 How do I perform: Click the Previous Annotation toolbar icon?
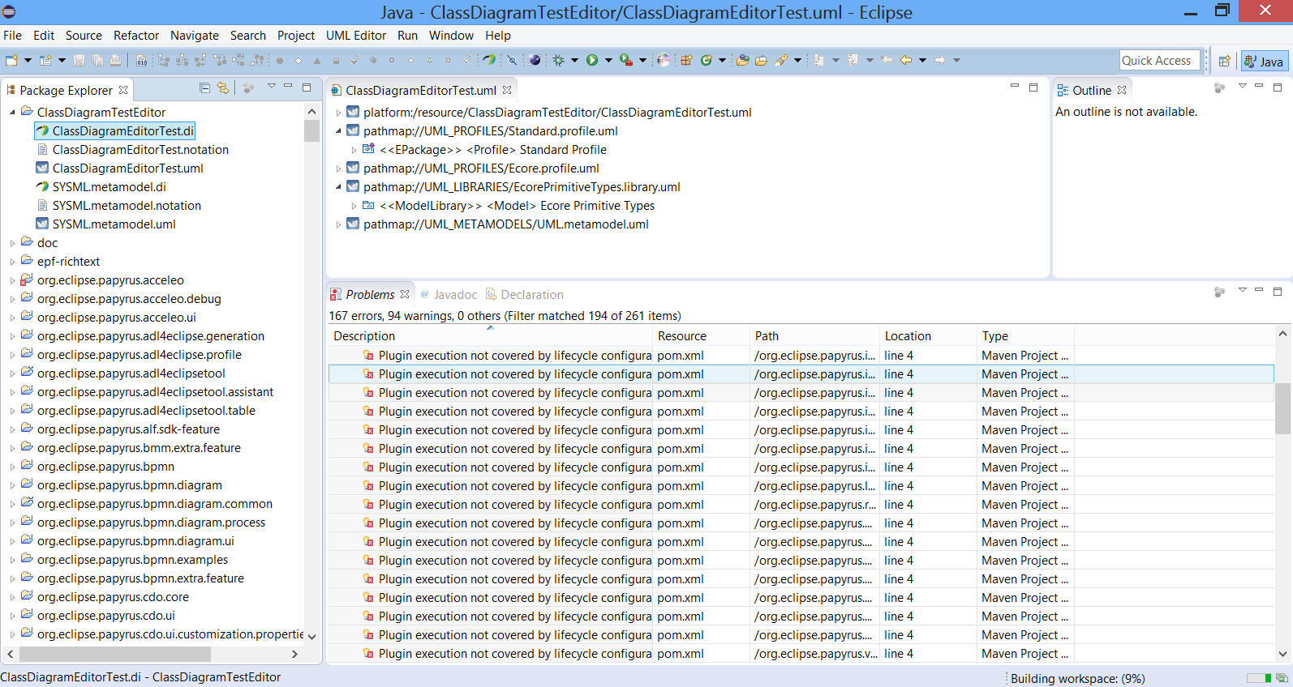point(853,60)
